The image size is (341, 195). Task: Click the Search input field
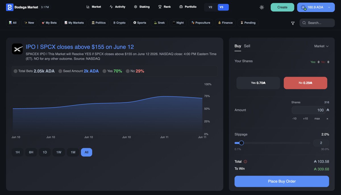[317, 23]
